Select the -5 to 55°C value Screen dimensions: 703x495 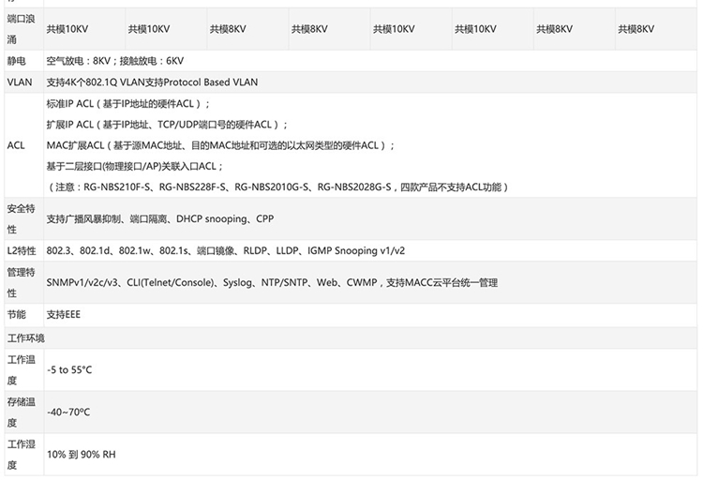click(69, 369)
